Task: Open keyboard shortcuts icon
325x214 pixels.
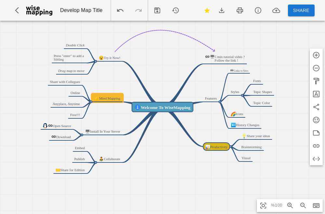Action: 316,205
